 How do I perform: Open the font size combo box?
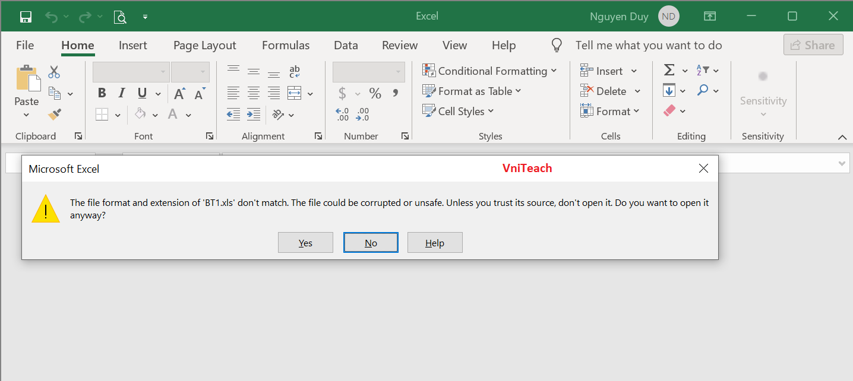coord(190,72)
